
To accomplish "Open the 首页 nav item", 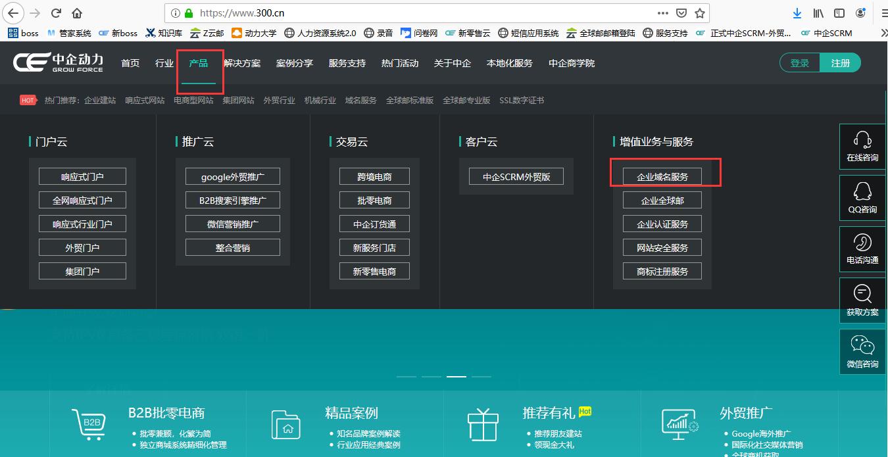I will coord(130,63).
